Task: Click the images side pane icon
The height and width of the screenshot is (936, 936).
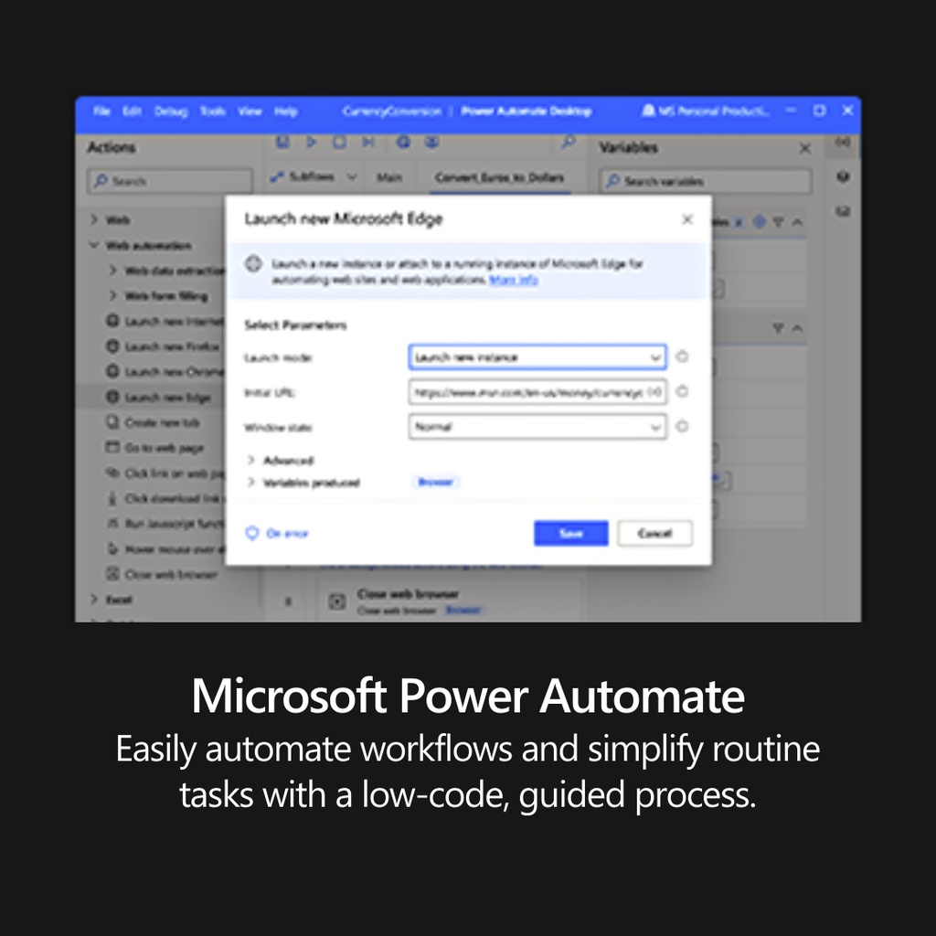Action: click(x=842, y=211)
